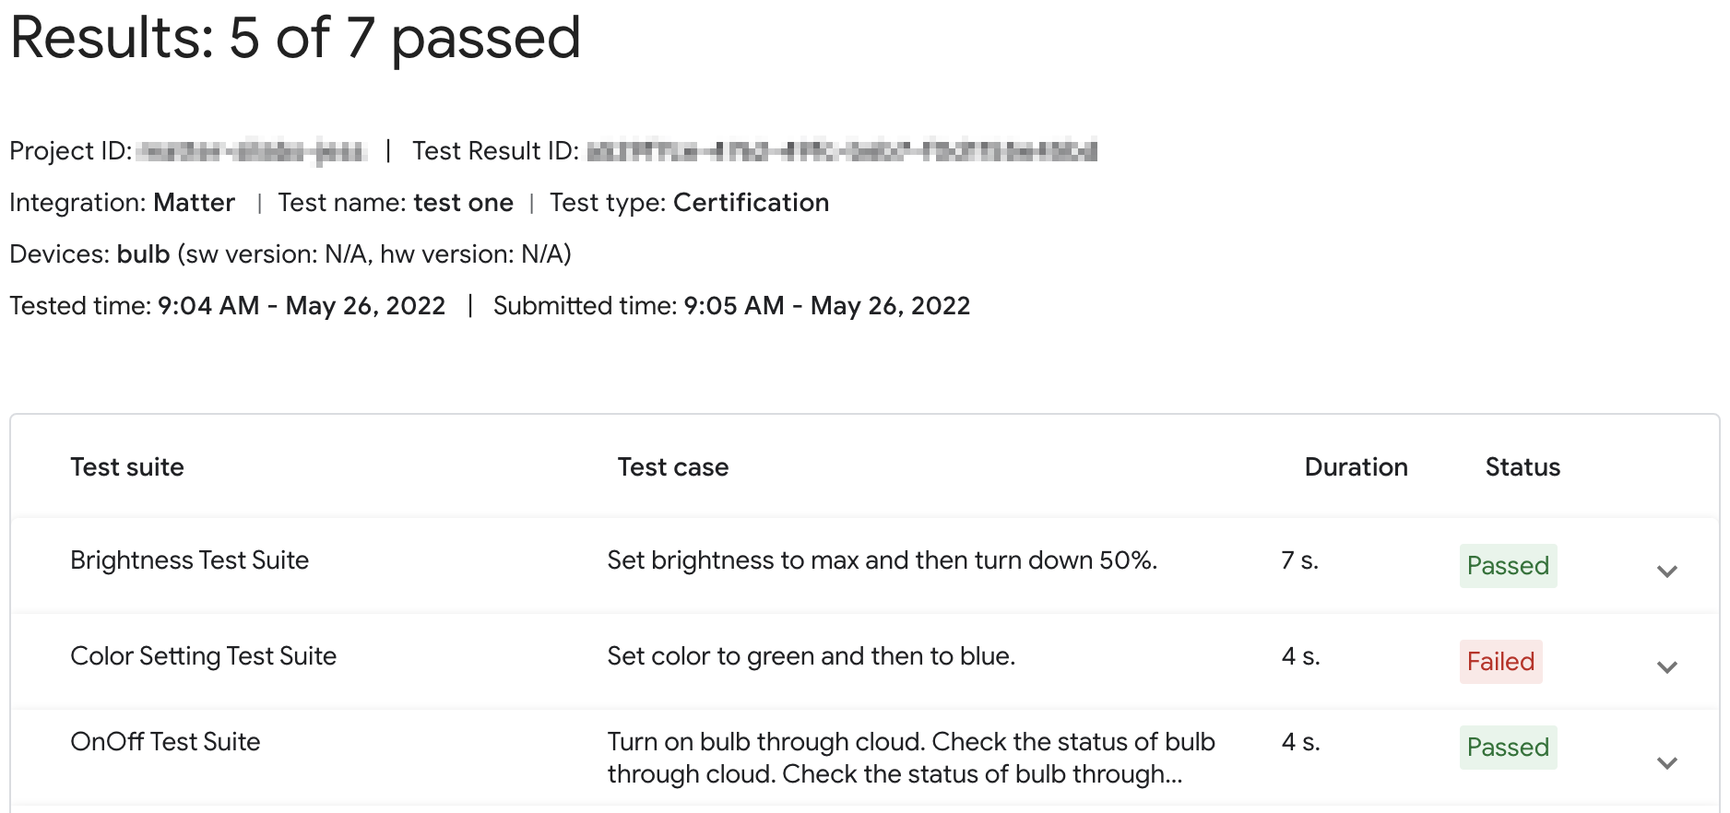
Task: Expand the Brightness Test Suite row details
Action: [x=1667, y=571]
